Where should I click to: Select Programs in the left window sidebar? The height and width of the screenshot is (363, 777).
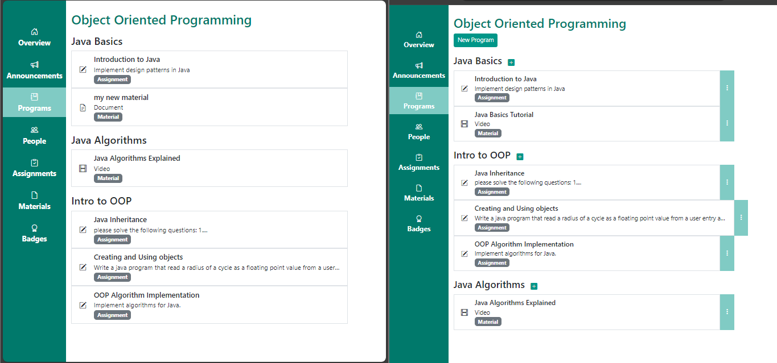(34, 102)
